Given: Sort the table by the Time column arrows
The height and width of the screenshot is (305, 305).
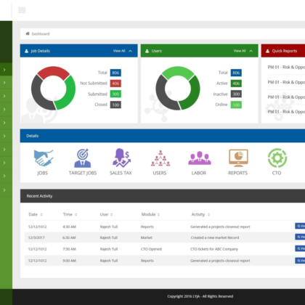Looking at the screenshot, I should [76, 215].
